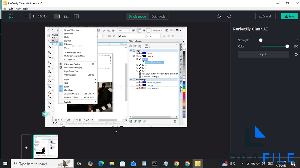Open Outlook from the taskbar

[x=133, y=164]
